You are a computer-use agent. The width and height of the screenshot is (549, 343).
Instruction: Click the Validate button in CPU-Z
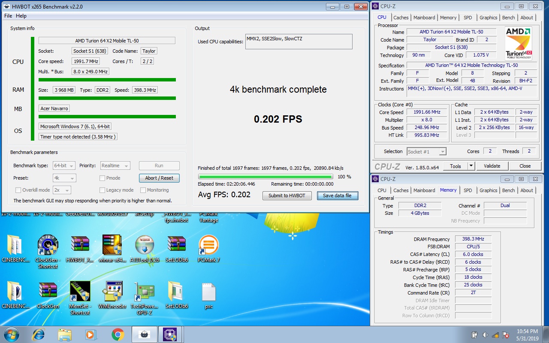(x=492, y=166)
